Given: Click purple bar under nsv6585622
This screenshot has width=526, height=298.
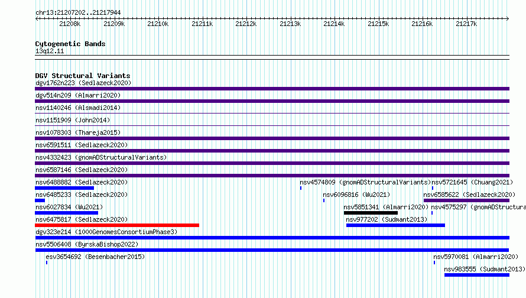Looking at the screenshot, I should [467, 200].
